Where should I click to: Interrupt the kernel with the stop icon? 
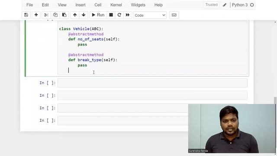coord(111,15)
